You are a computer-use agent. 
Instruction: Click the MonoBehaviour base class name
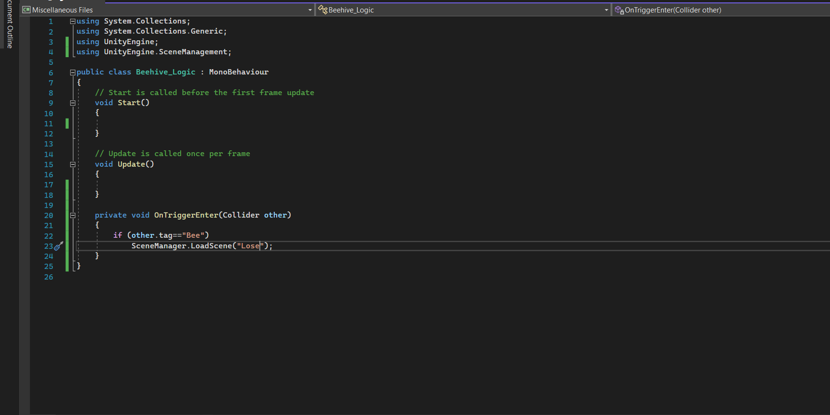coord(239,72)
